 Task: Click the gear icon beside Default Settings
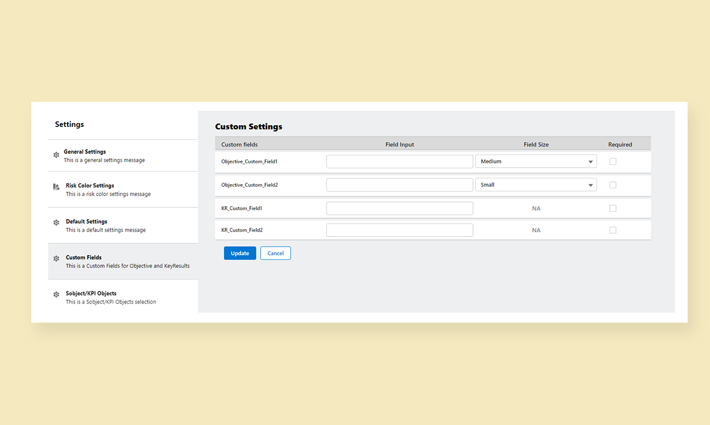(56, 223)
